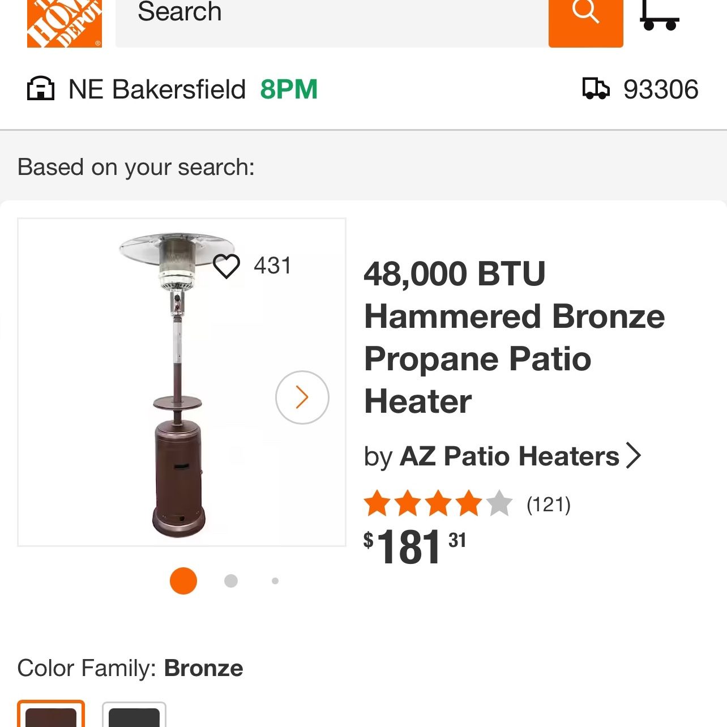Viewport: 727px width, 727px height.
Task: Jump to second image carousel dot
Action: [x=231, y=581]
